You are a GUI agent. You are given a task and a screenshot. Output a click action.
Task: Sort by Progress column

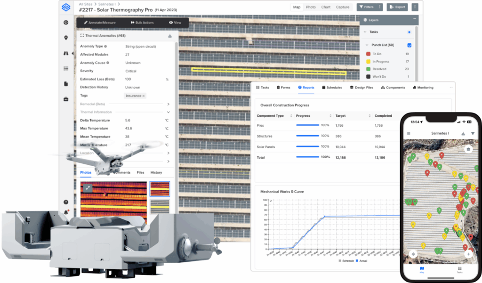[330, 116]
